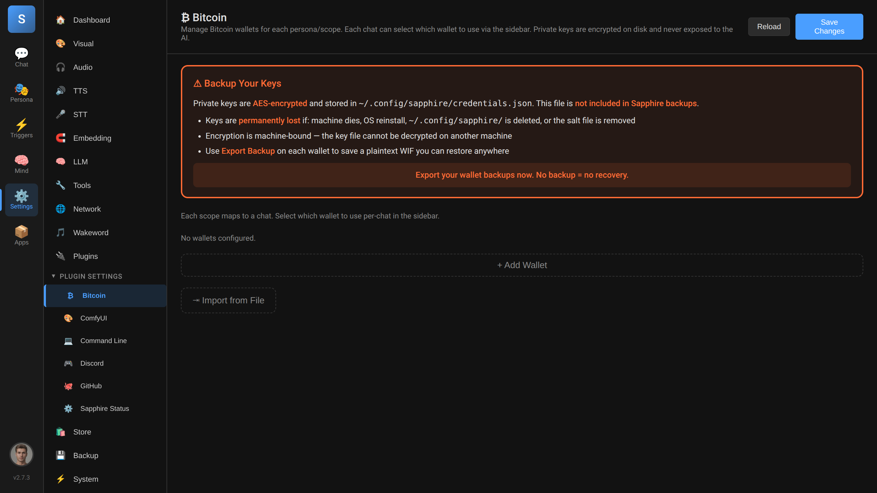Click the GitHub octopus icon
The width and height of the screenshot is (877, 493).
click(x=69, y=386)
